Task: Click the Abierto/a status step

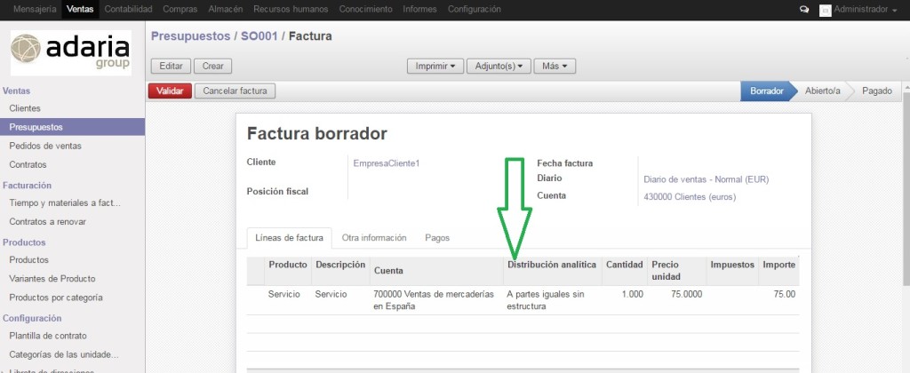Action: click(x=822, y=91)
